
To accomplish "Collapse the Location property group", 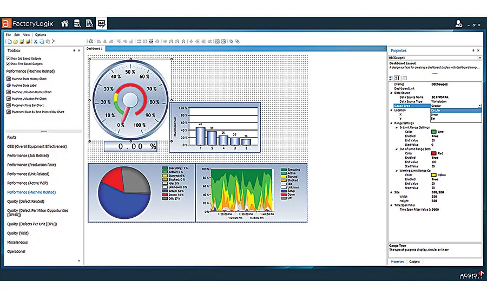I will coord(391,110).
